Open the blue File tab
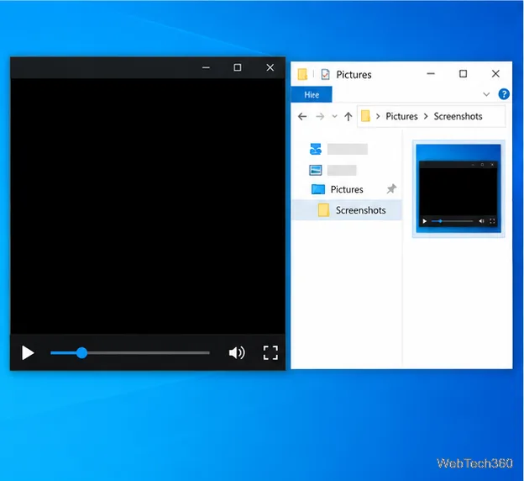The image size is (524, 481). 312,95
